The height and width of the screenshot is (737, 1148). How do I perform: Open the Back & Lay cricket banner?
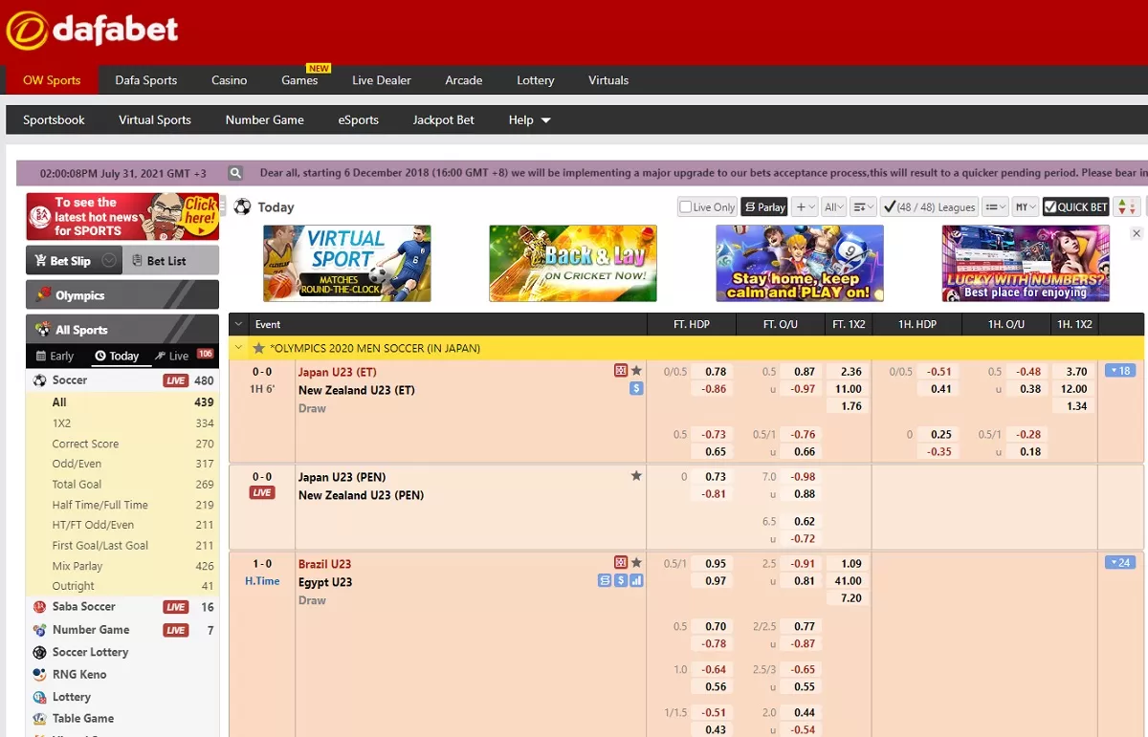click(x=573, y=264)
